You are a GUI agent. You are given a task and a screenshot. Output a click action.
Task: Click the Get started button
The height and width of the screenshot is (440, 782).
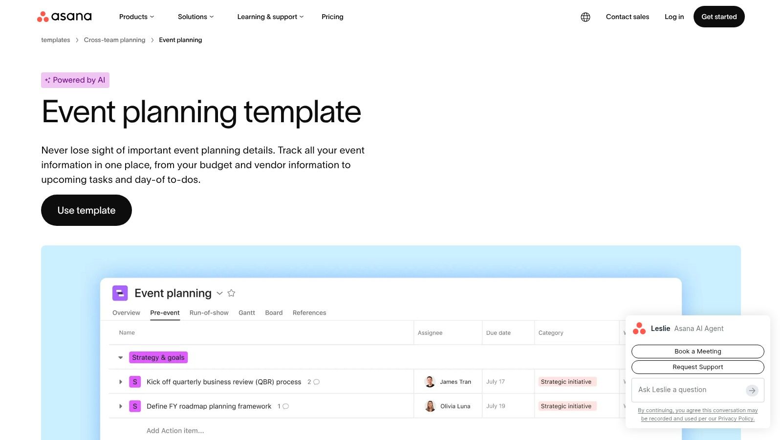pyautogui.click(x=719, y=17)
